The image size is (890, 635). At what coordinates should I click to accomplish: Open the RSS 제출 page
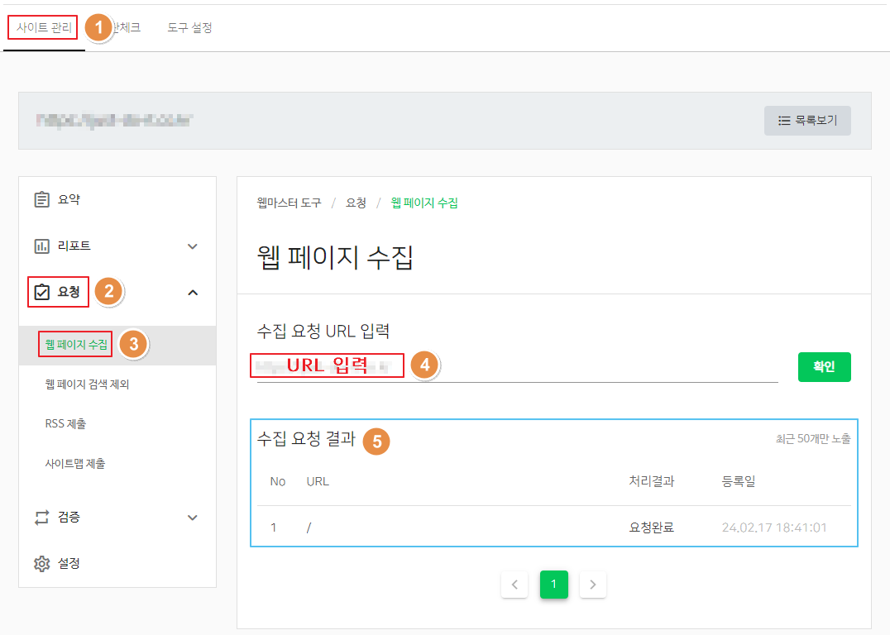67,423
